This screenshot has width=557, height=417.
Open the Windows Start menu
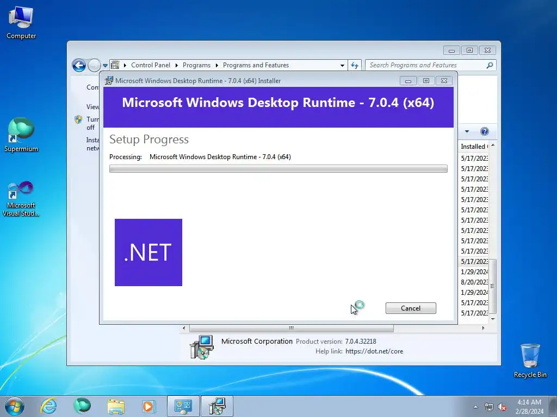pos(15,406)
